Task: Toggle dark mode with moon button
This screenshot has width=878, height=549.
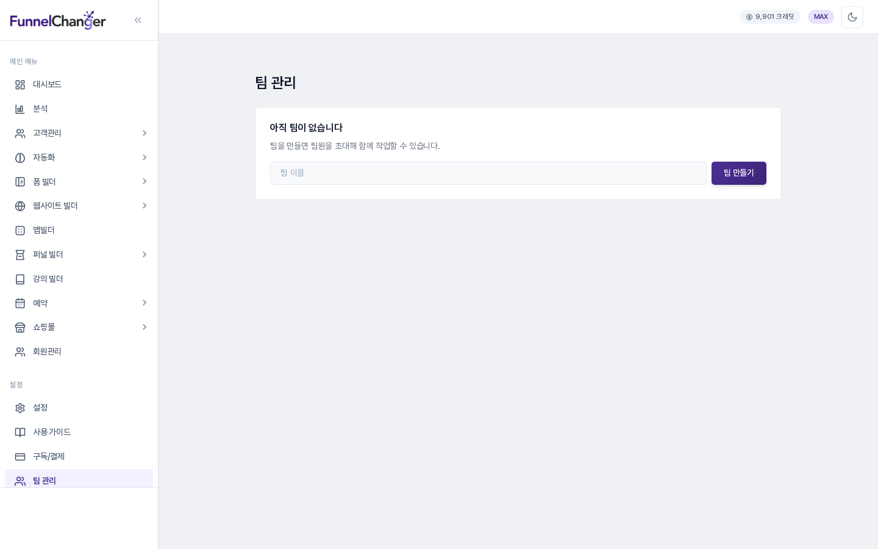Action: (x=852, y=17)
